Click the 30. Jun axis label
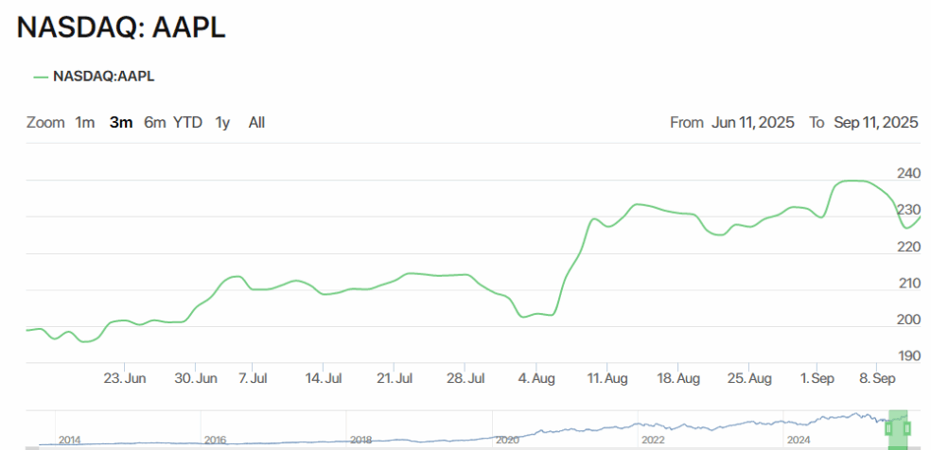931x450 pixels. pos(195,378)
